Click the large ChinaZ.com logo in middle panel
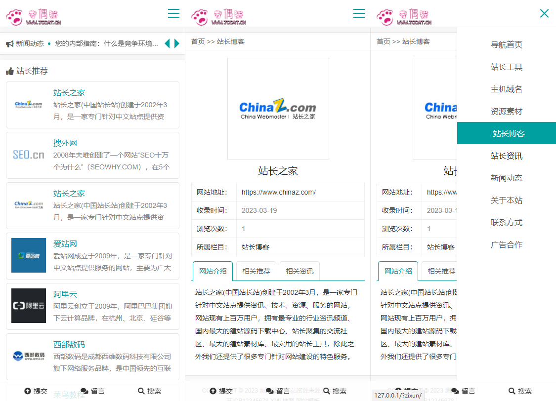Image resolution: width=556 pixels, height=401 pixels. [x=278, y=109]
